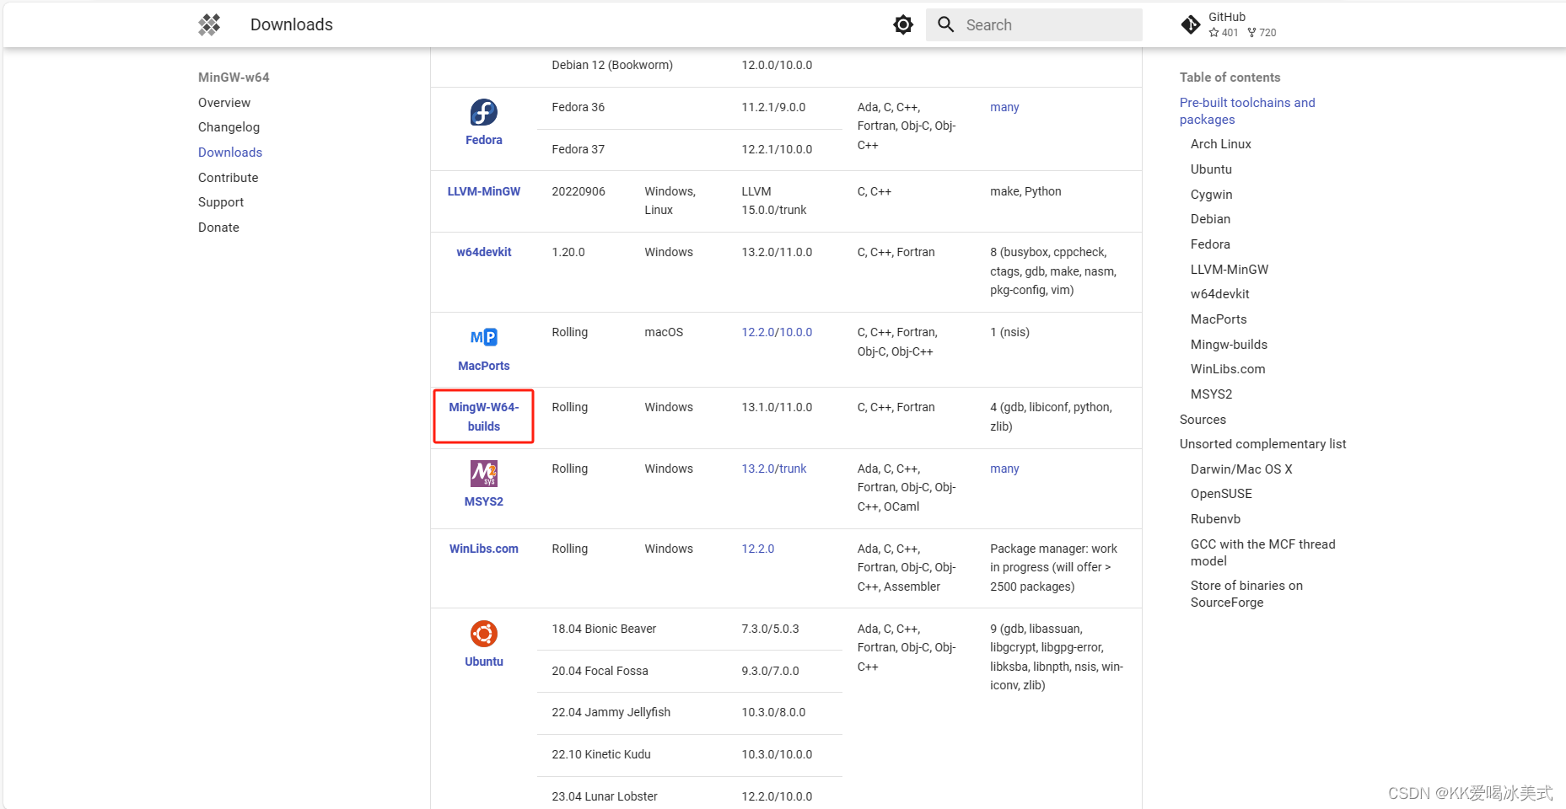Click the '20220906' LLVM-MinGW version cell
The width and height of the screenshot is (1566, 809).
click(x=579, y=191)
